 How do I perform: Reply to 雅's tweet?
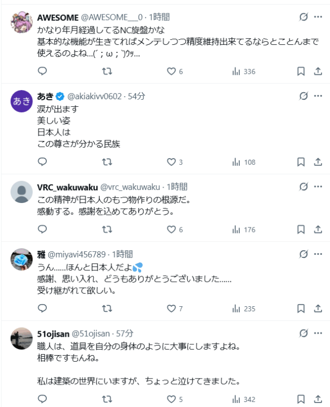43,308
